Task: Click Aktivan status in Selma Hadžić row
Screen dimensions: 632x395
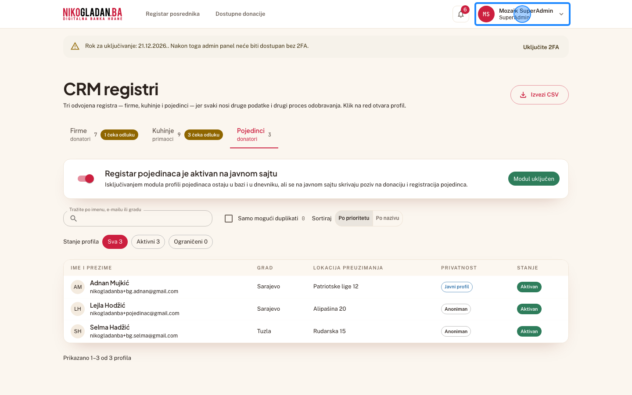Action: pos(529,331)
